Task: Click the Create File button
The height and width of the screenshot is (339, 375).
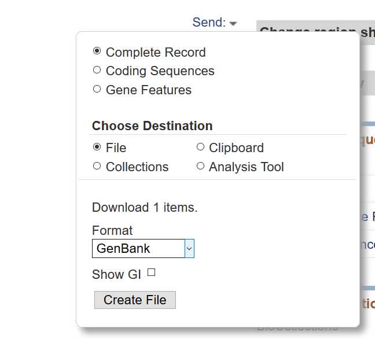Action: (135, 300)
